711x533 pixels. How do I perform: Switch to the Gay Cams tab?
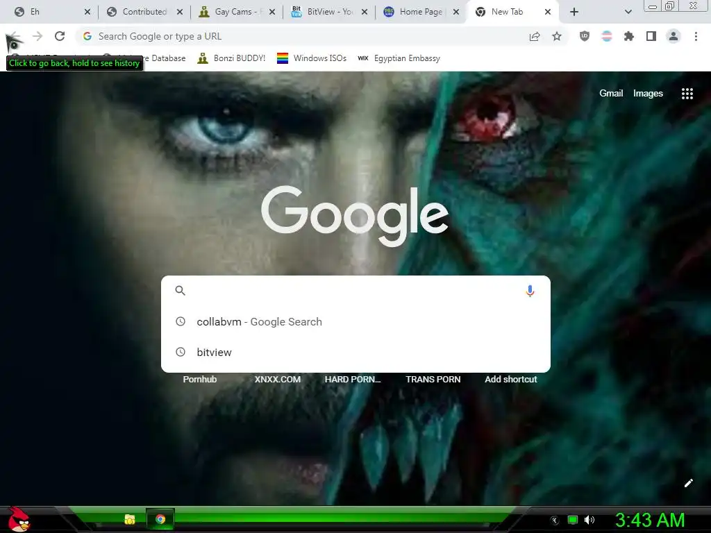(x=231, y=12)
